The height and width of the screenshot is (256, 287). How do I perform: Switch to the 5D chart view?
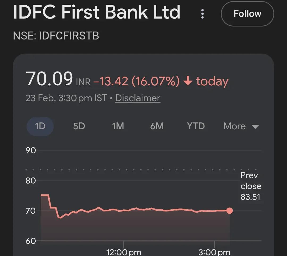point(79,126)
